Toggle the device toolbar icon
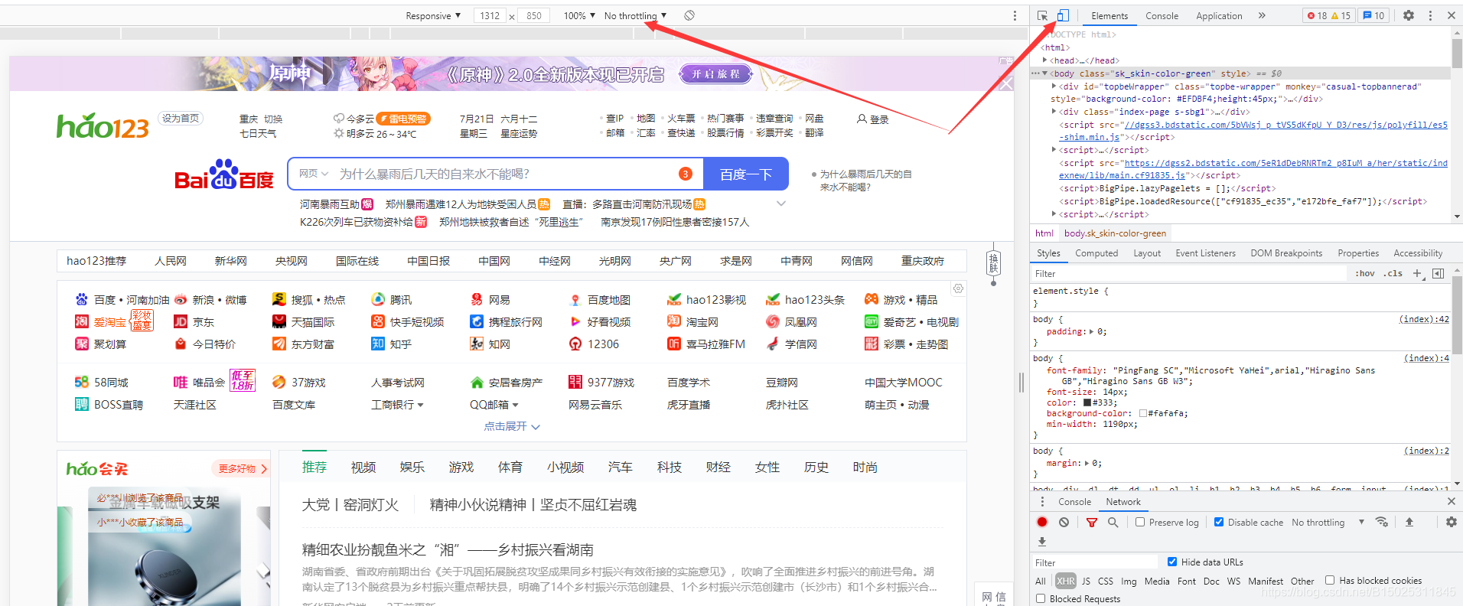 (1063, 15)
